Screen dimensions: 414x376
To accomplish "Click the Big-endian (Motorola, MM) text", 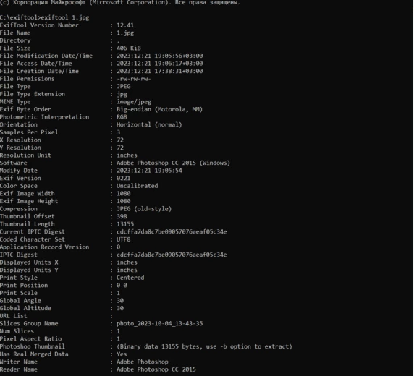I will coord(159,109).
